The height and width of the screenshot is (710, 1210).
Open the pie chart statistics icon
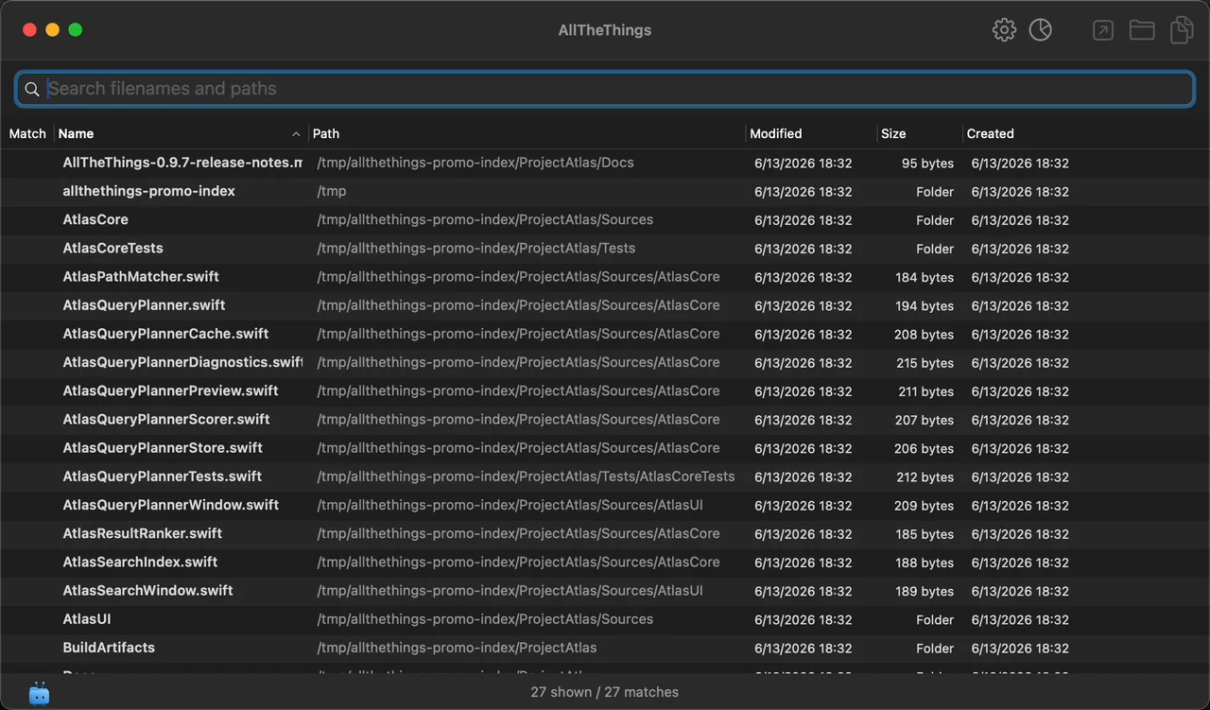point(1041,30)
